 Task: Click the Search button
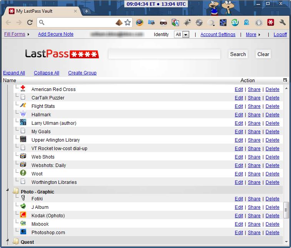pos(238,54)
